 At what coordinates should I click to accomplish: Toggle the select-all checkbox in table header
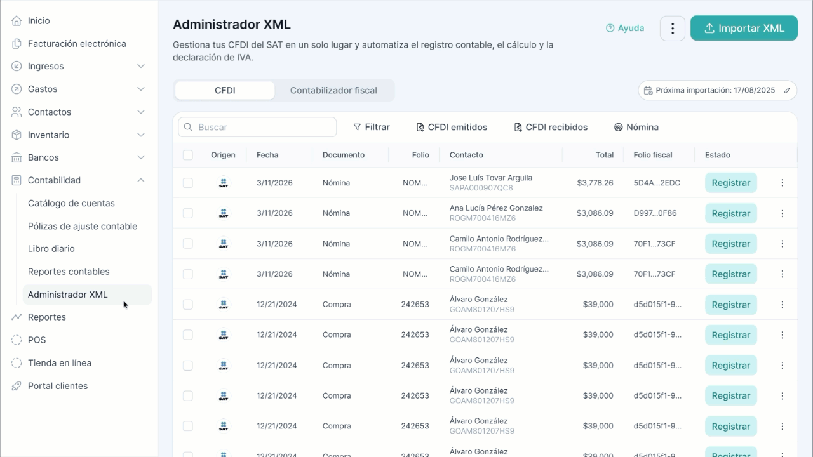pos(188,155)
